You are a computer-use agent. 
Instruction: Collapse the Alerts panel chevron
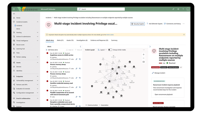coord(81,47)
